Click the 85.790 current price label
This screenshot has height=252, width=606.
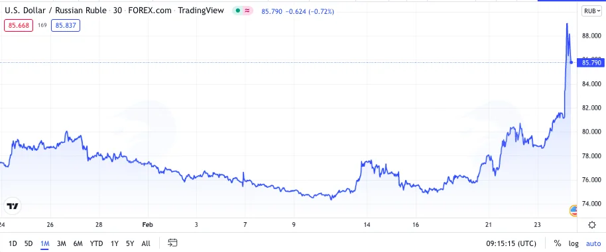coord(590,62)
